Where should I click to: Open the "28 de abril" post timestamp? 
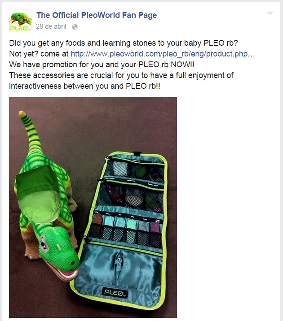(51, 26)
